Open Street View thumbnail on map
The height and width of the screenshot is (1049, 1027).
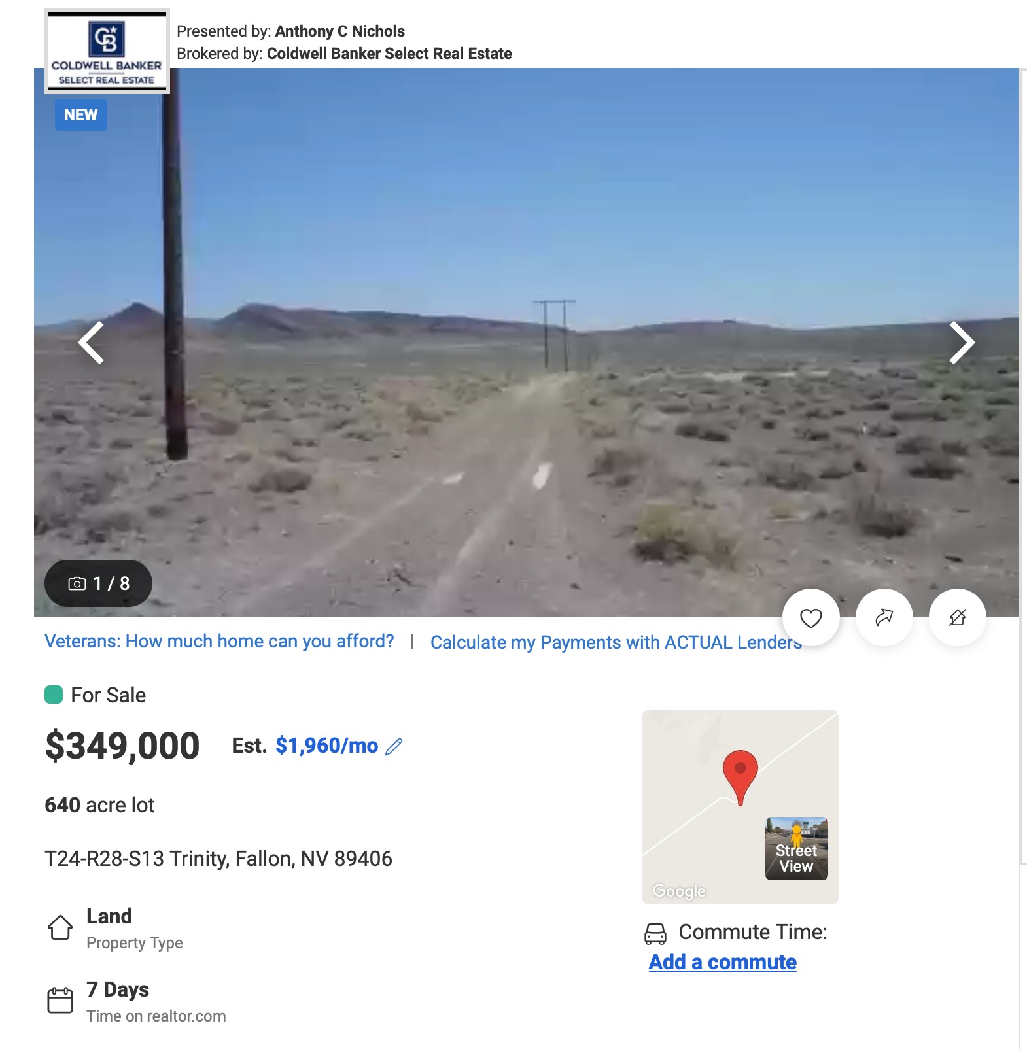(x=797, y=849)
